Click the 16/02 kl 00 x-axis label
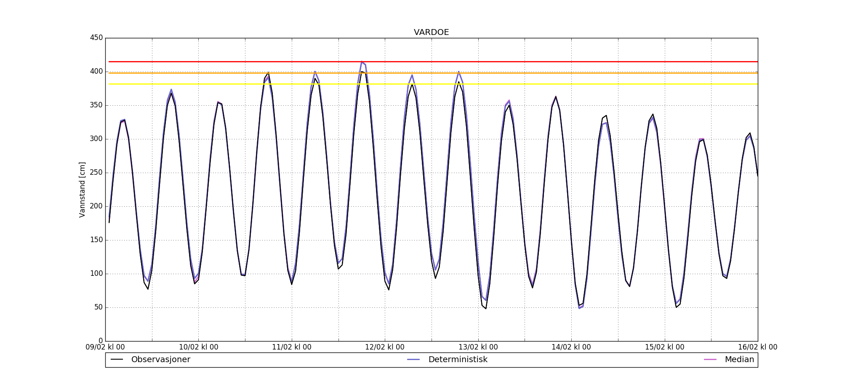The height and width of the screenshot is (379, 842). 758,347
